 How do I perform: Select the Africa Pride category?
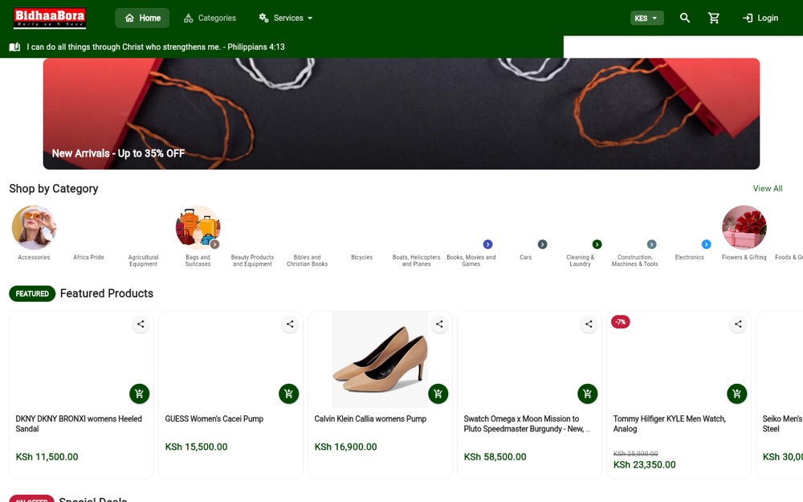(88, 257)
